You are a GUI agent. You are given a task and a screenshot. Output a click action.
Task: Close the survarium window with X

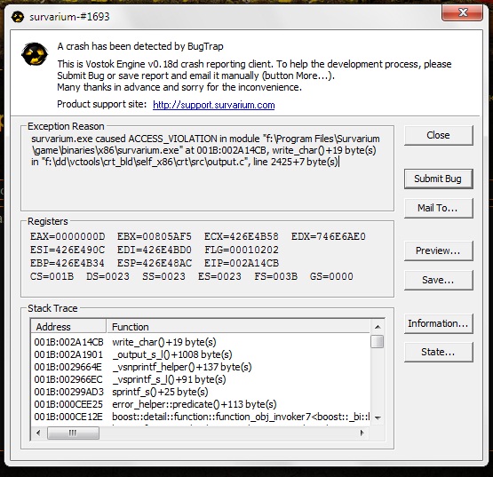point(462,12)
